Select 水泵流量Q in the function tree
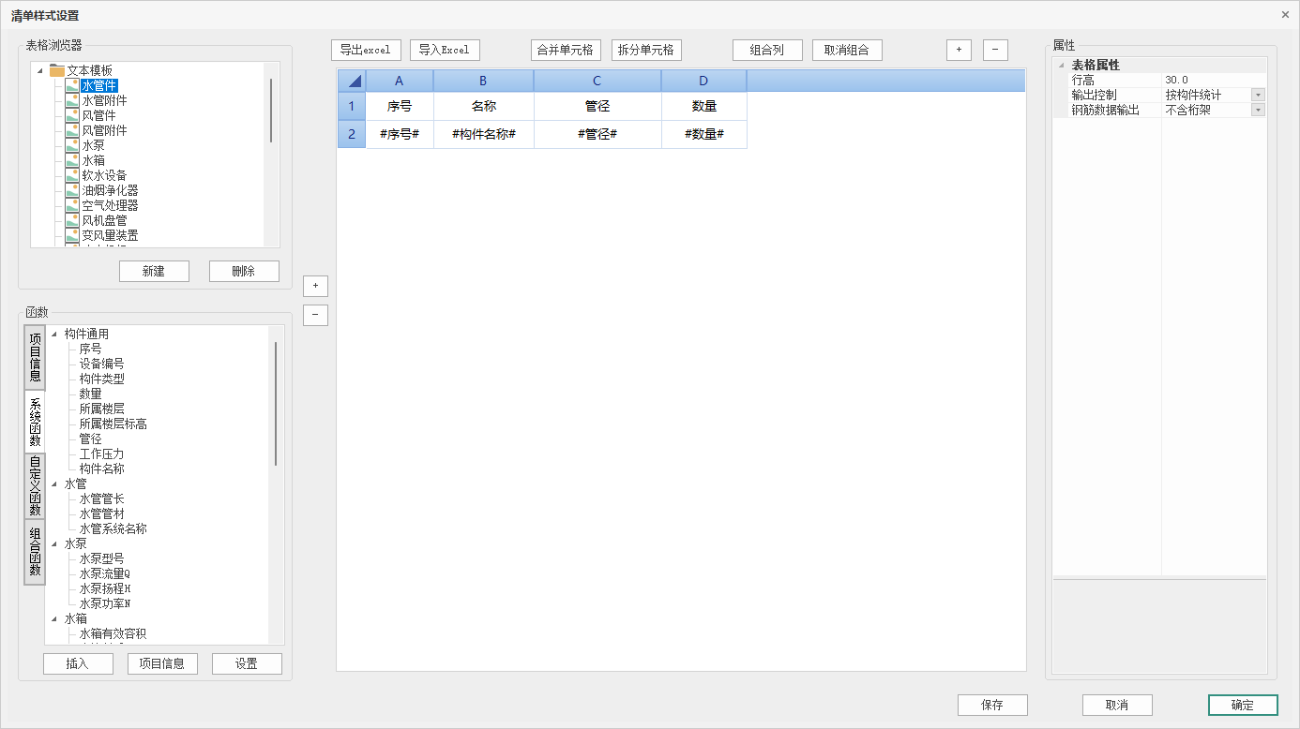The image size is (1300, 729). (x=105, y=573)
